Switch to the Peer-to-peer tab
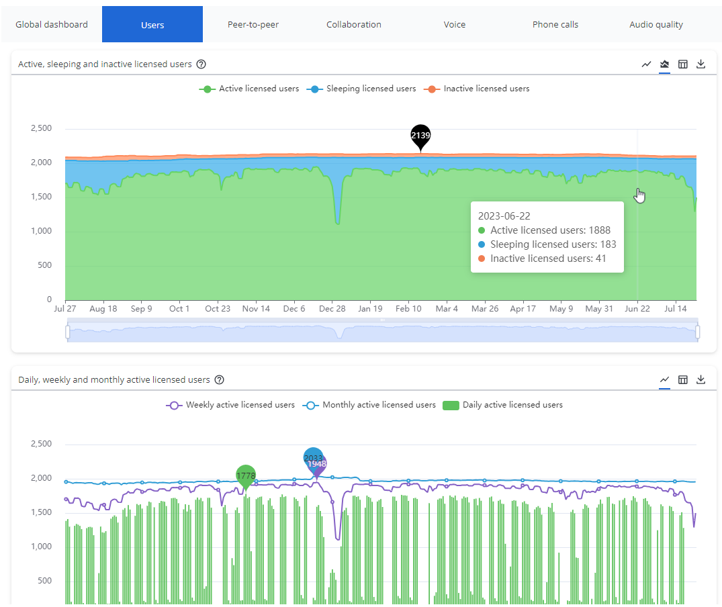The width and height of the screenshot is (722, 607). pos(253,24)
